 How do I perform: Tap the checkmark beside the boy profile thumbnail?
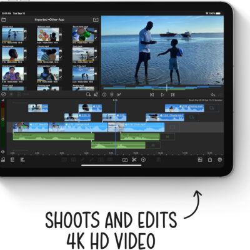point(26,57)
